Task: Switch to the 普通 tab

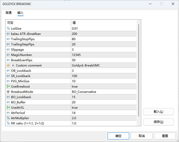Action: coord(9,13)
